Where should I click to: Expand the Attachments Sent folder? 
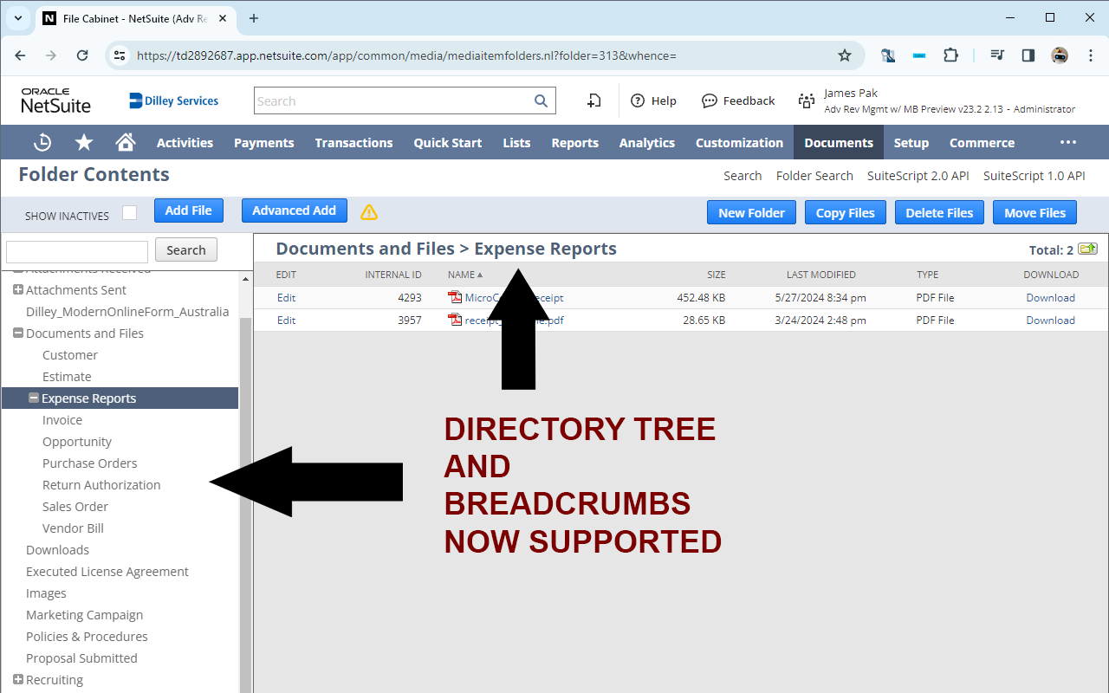[x=18, y=289]
